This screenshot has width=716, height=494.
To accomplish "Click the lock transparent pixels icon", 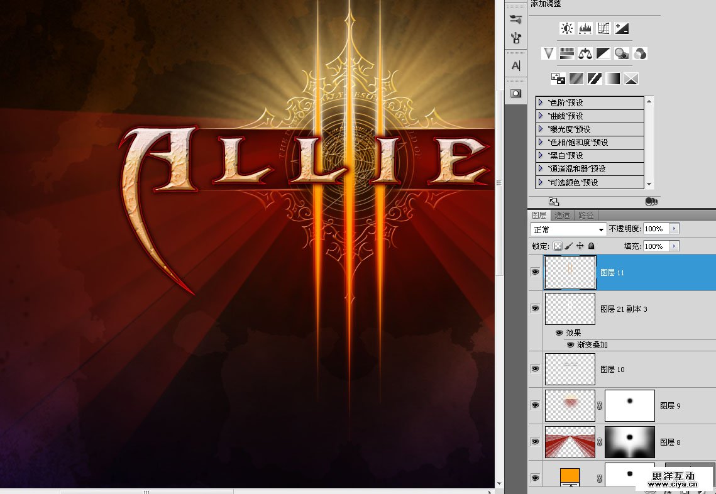I will (x=558, y=246).
